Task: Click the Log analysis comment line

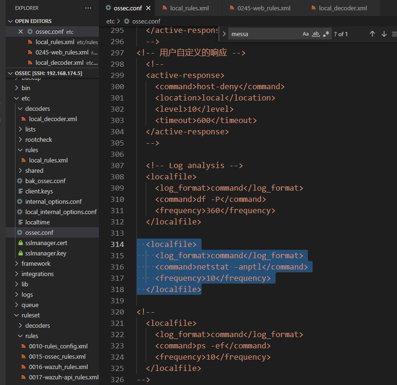Action: [x=194, y=166]
